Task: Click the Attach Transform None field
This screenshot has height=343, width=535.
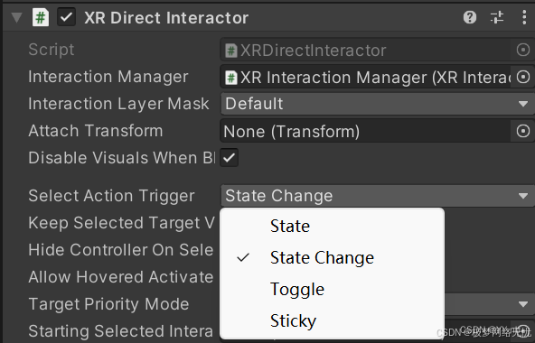Action: [365, 131]
